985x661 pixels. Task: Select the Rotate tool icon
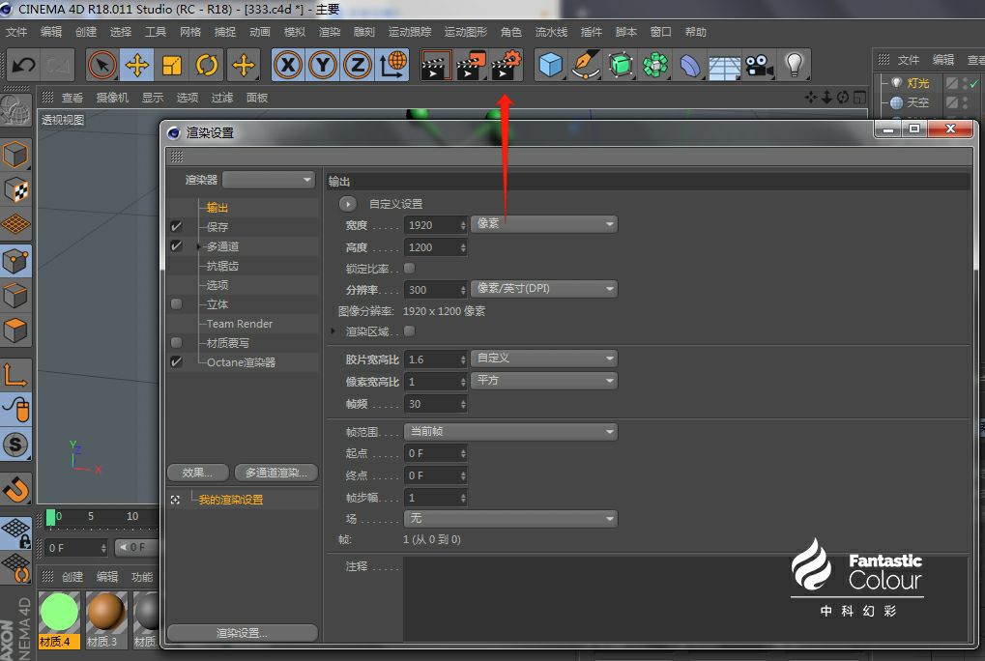click(207, 65)
